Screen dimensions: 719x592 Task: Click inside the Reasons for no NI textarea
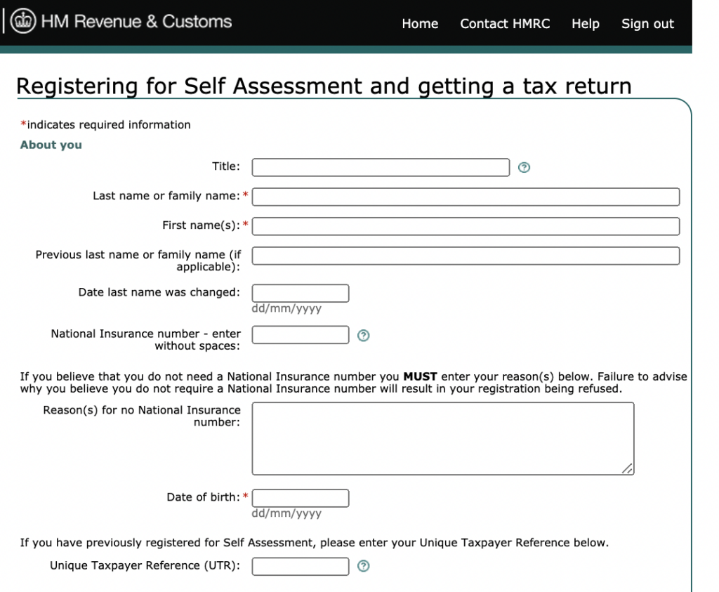click(442, 435)
